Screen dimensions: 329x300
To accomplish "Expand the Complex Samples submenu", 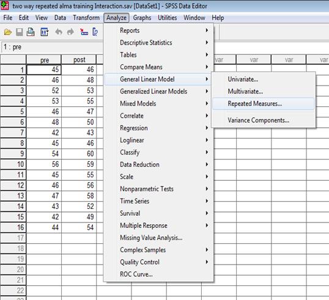I will click(x=159, y=250).
